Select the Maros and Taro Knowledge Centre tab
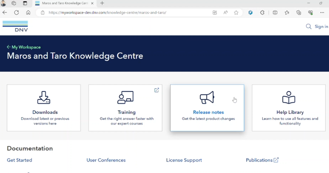 tap(65, 3)
